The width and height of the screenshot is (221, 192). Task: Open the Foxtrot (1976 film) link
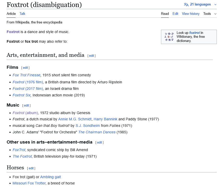(28, 82)
